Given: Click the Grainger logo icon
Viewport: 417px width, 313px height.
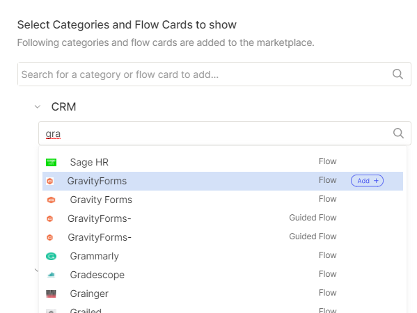Looking at the screenshot, I should (x=51, y=294).
